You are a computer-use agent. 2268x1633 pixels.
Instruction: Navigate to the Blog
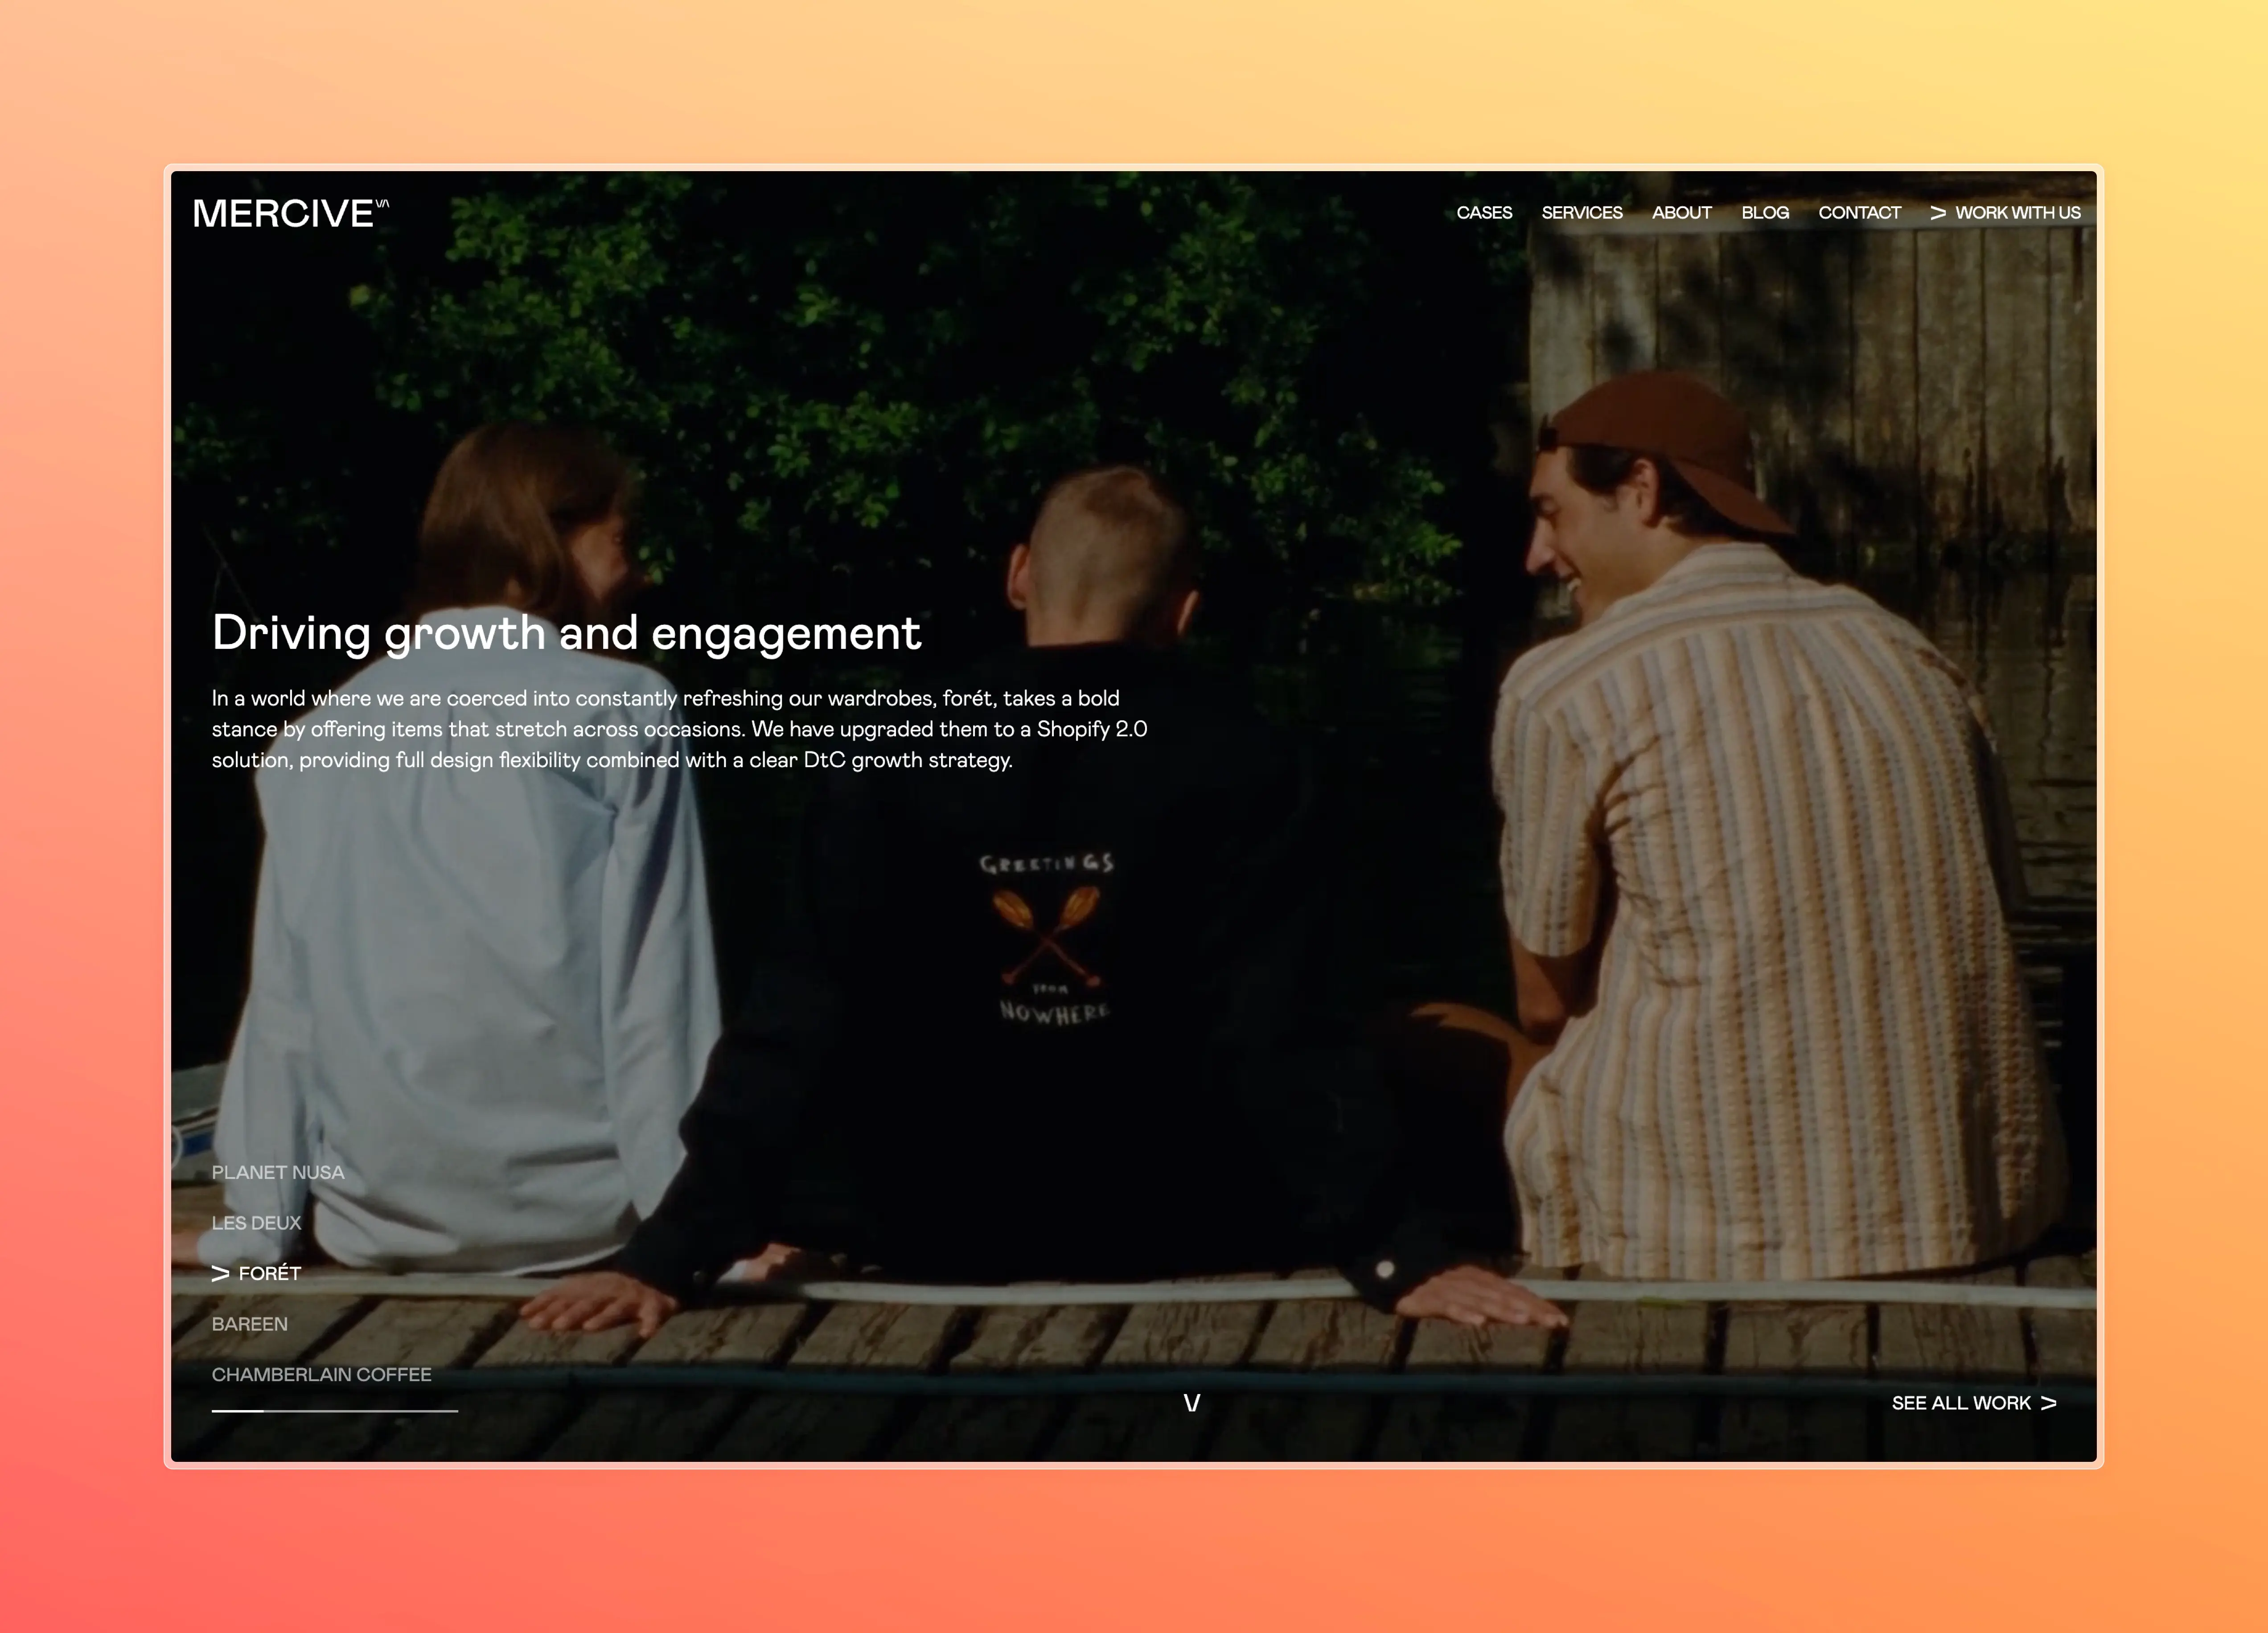pyautogui.click(x=1765, y=213)
